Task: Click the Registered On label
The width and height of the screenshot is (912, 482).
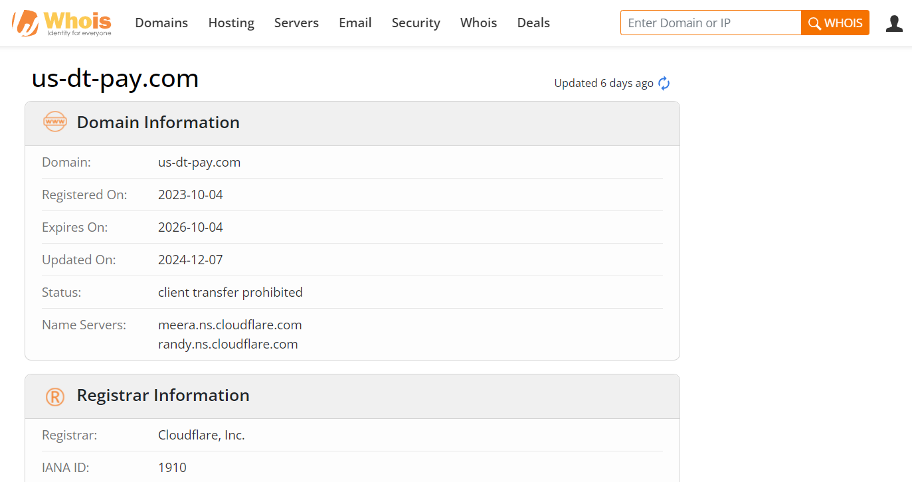Action: (84, 195)
